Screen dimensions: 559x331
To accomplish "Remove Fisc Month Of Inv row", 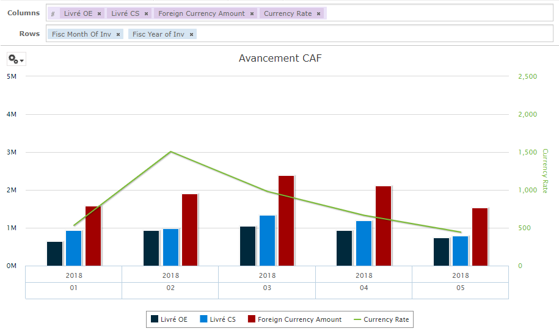I will point(118,35).
